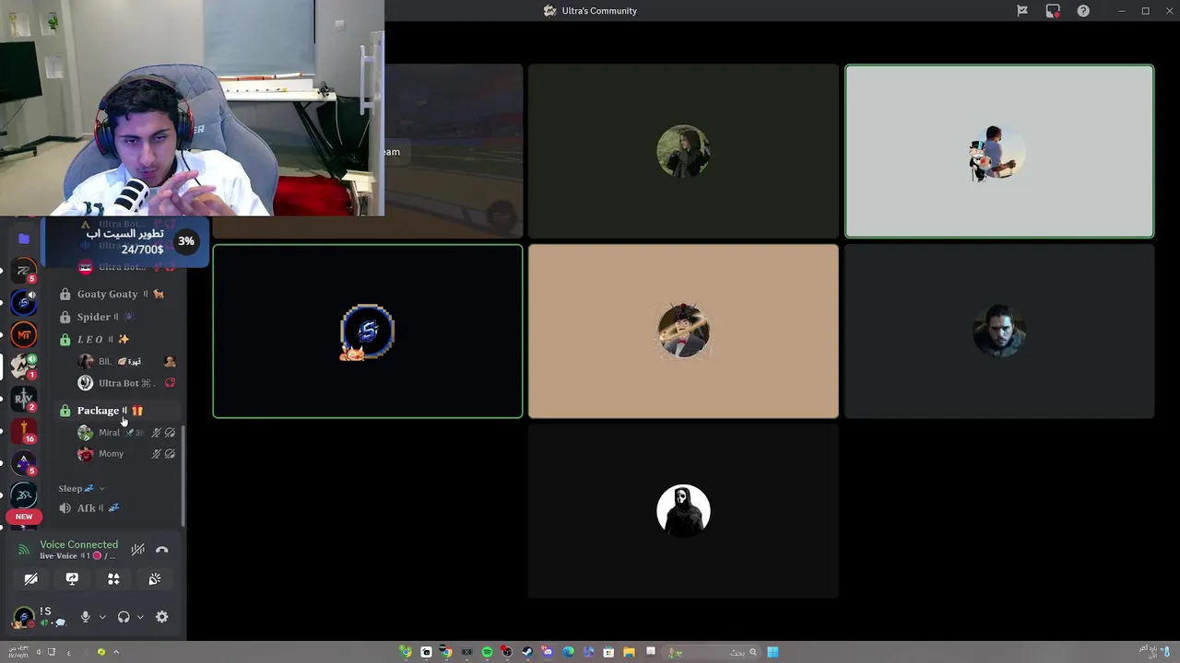Screen dimensions: 1180x663
Task: Select Ultra Bot in L E O channel
Action: (x=127, y=383)
